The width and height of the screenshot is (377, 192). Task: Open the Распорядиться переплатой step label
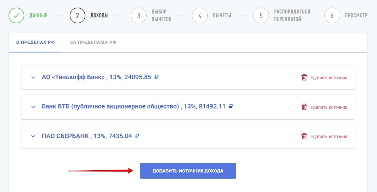click(x=292, y=15)
